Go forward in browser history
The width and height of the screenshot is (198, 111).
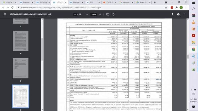[8, 7]
